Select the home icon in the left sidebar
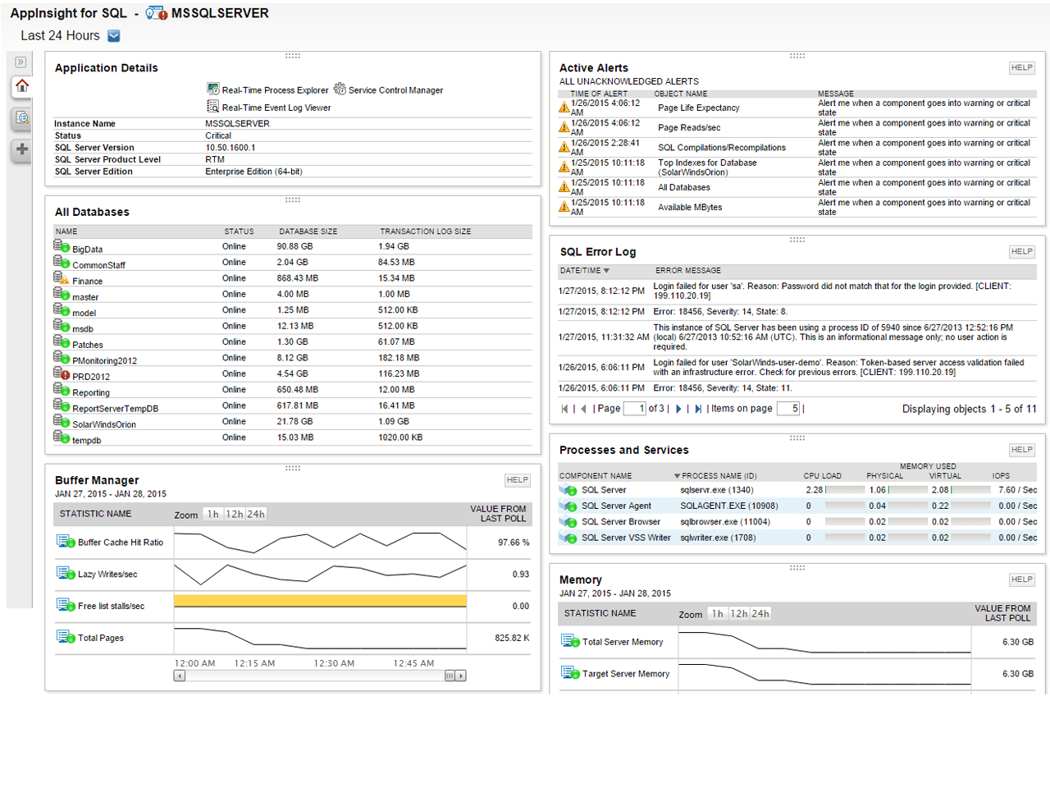Viewport: 1050px width, 788px height. (21, 86)
